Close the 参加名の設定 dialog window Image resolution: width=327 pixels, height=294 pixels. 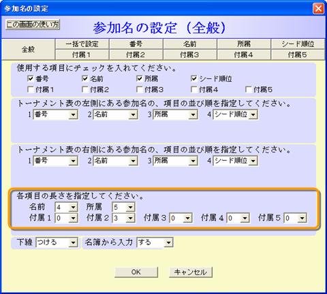point(318,9)
